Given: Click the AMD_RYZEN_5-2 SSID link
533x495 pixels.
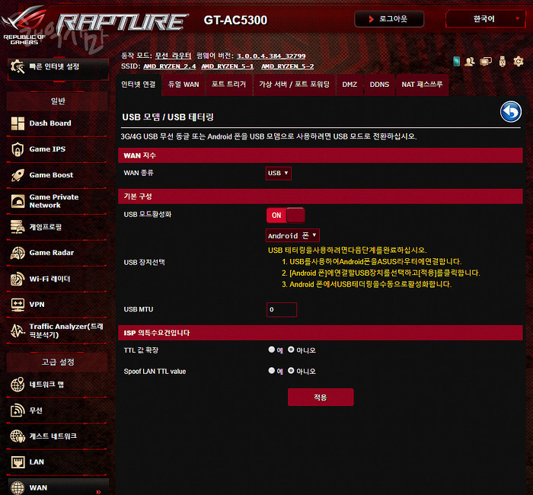Looking at the screenshot, I should pos(287,66).
